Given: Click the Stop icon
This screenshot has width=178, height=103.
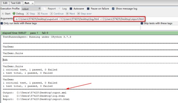Looking at the screenshot, I should tap(27, 14).
